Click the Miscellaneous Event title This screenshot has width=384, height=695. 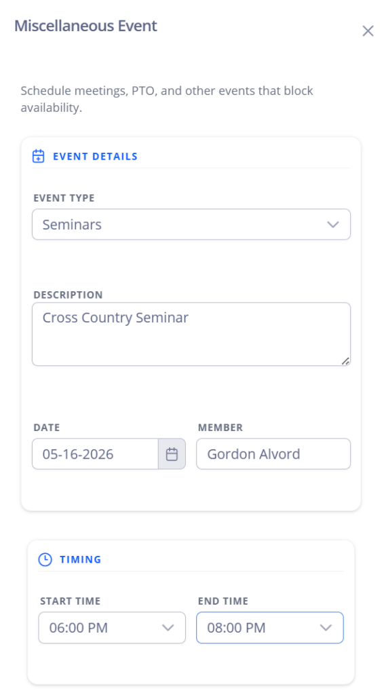(x=86, y=26)
